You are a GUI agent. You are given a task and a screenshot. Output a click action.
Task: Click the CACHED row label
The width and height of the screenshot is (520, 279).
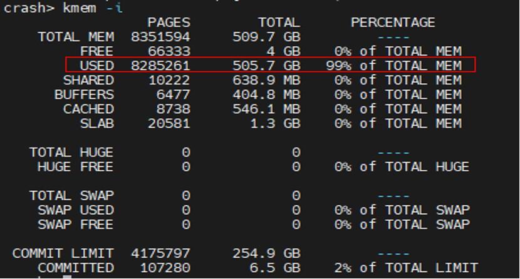88,109
